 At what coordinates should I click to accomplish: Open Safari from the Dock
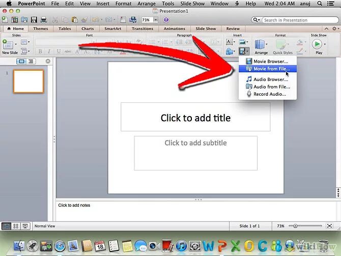point(60,246)
